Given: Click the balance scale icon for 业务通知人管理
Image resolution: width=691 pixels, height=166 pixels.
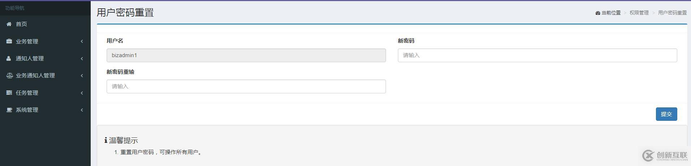Looking at the screenshot, I should (9, 76).
